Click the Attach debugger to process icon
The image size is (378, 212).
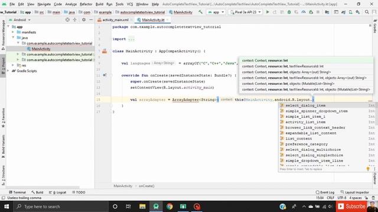(311, 12)
